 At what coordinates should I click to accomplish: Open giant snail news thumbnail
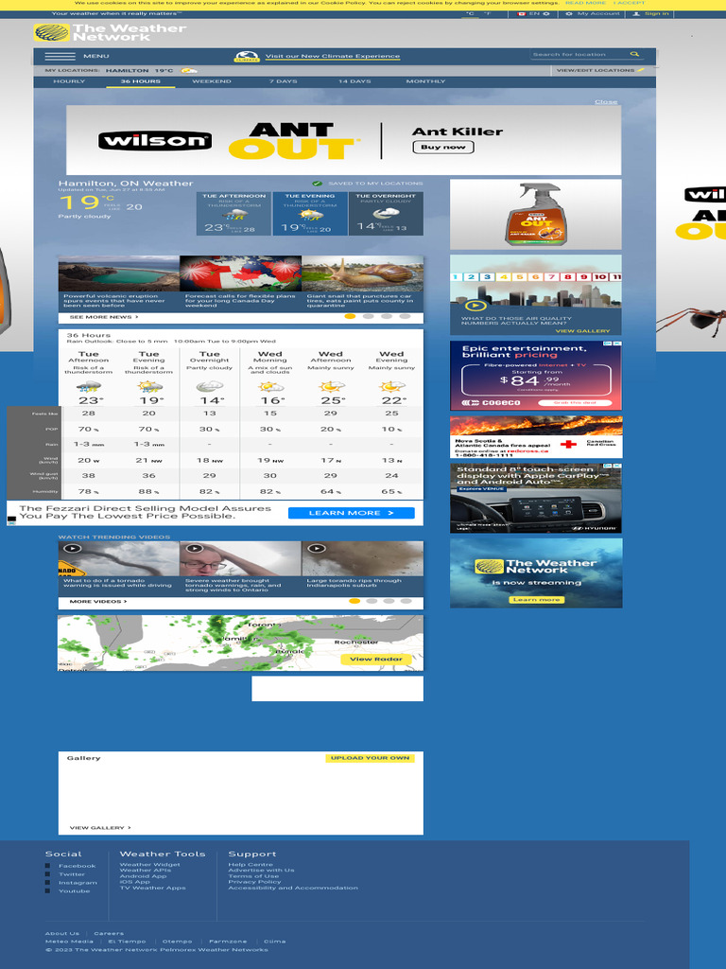click(362, 273)
